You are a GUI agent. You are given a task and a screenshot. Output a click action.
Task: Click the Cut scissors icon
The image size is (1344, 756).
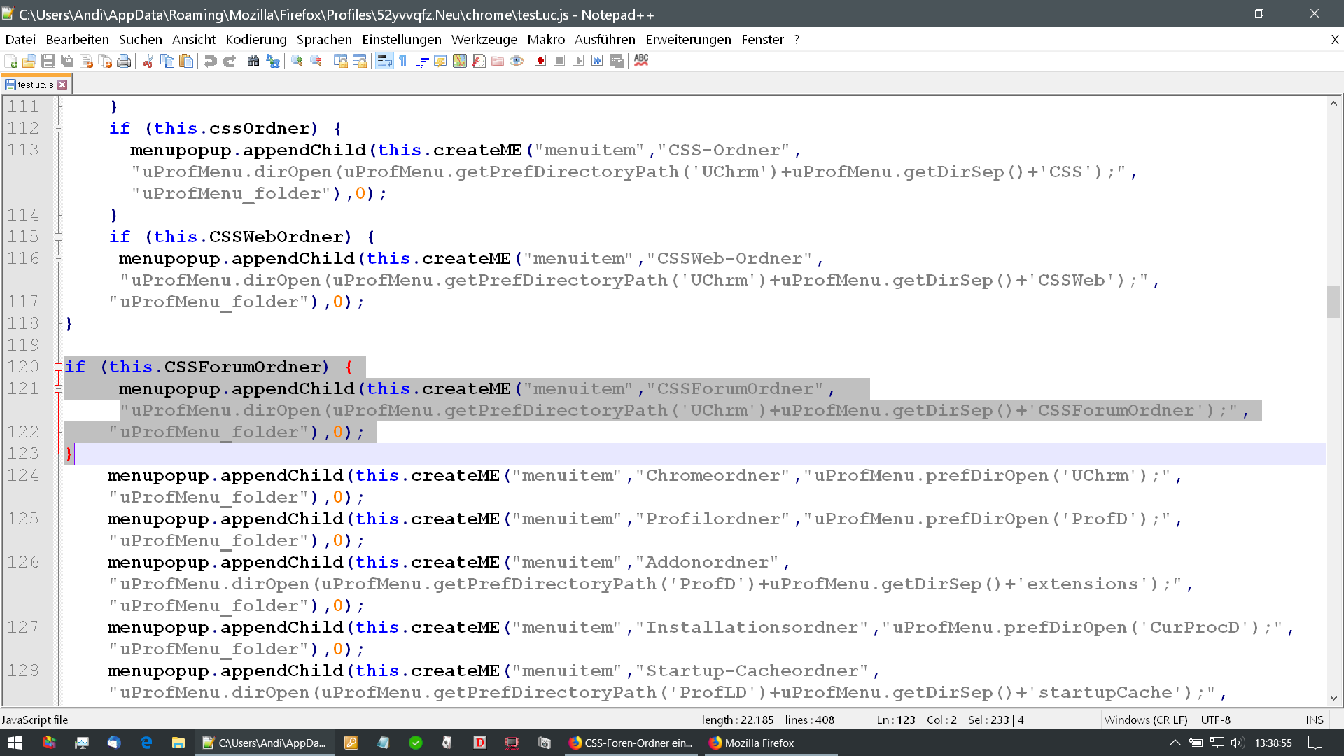[x=148, y=61]
